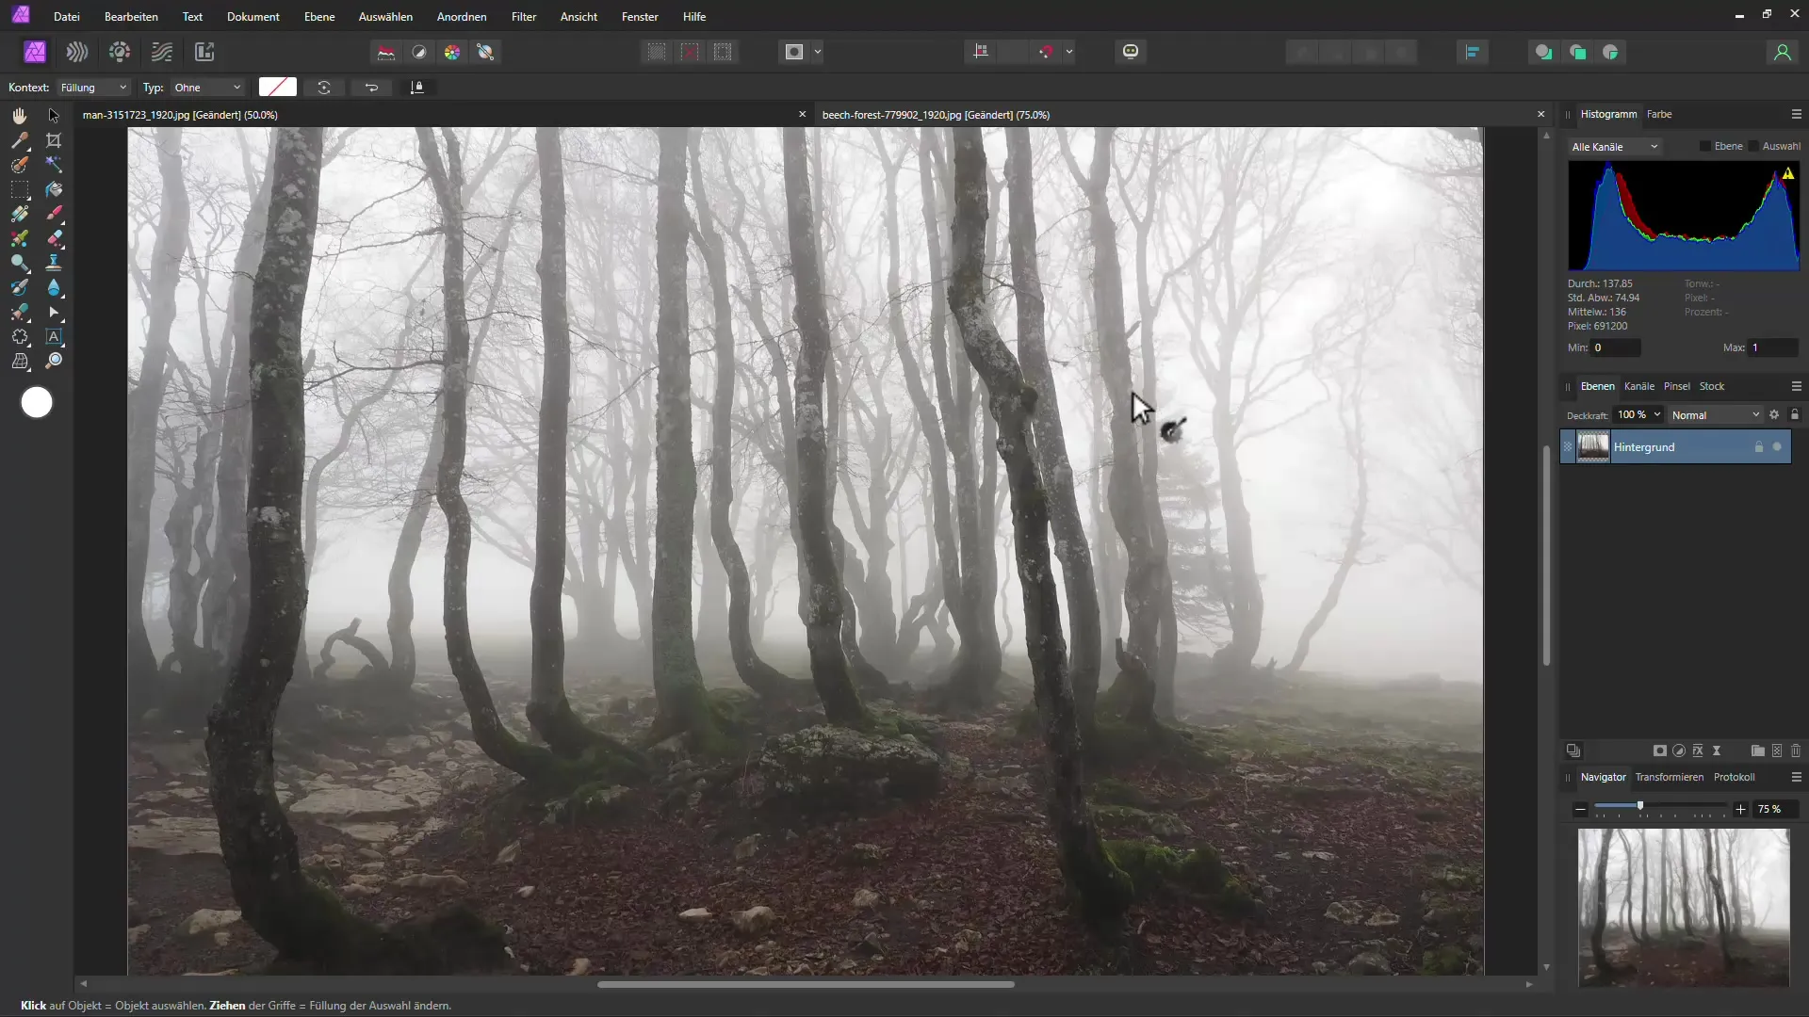The image size is (1809, 1017).
Task: Toggle the Ebene checkbox in Histogram
Action: (x=1705, y=146)
